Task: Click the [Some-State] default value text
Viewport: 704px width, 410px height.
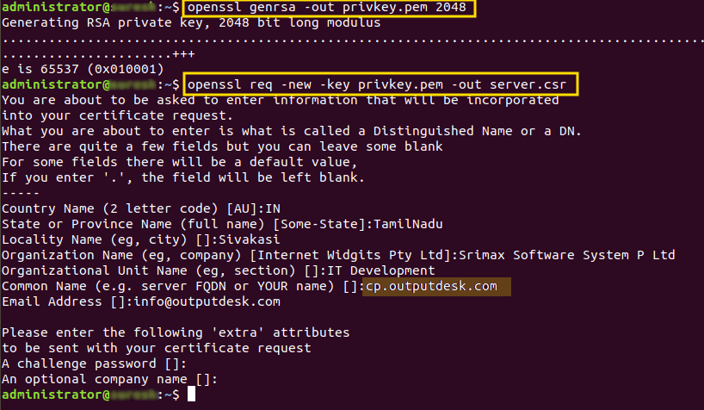Action: click(x=320, y=224)
